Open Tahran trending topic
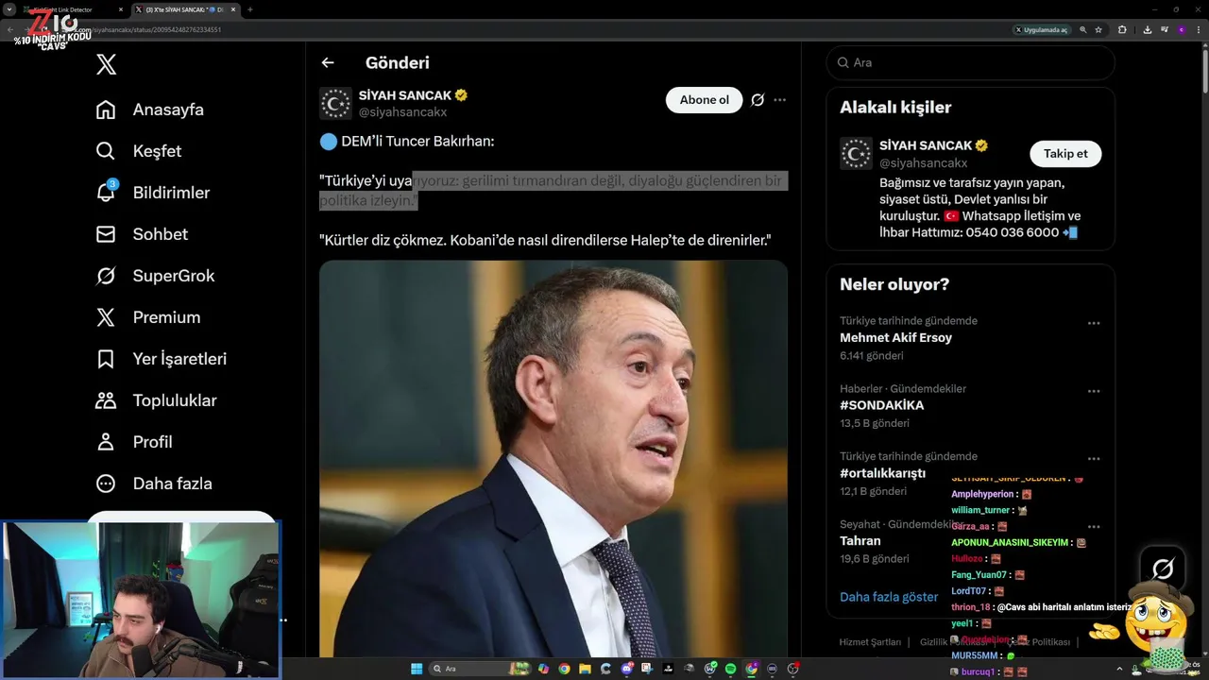The image size is (1209, 680). tap(860, 541)
